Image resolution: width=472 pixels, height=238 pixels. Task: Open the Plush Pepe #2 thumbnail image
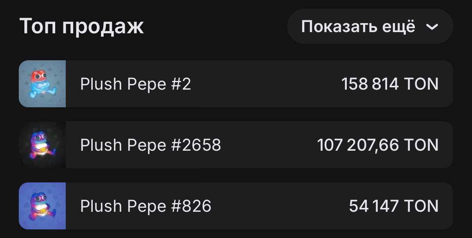click(42, 84)
